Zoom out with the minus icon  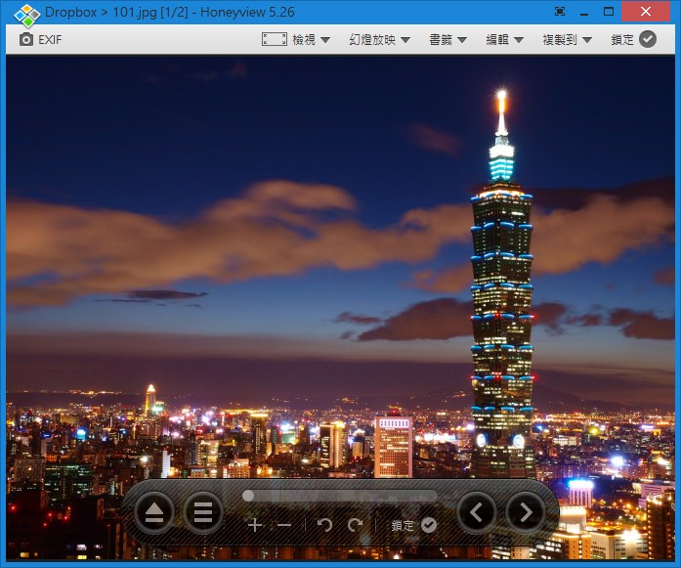coord(284,525)
